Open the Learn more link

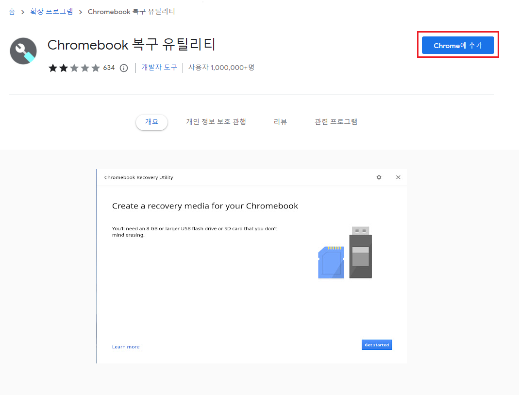(x=126, y=347)
